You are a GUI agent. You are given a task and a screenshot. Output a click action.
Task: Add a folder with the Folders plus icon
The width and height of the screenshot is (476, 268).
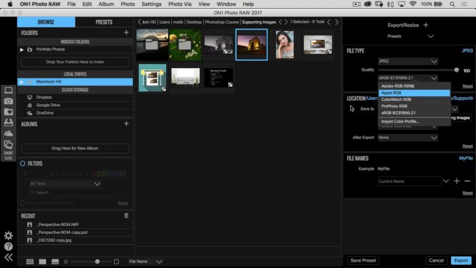[x=126, y=32]
